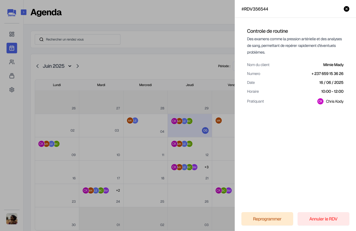Image resolution: width=356 pixels, height=231 pixels.
Task: Click the search magnifier icon
Action: 41,39
